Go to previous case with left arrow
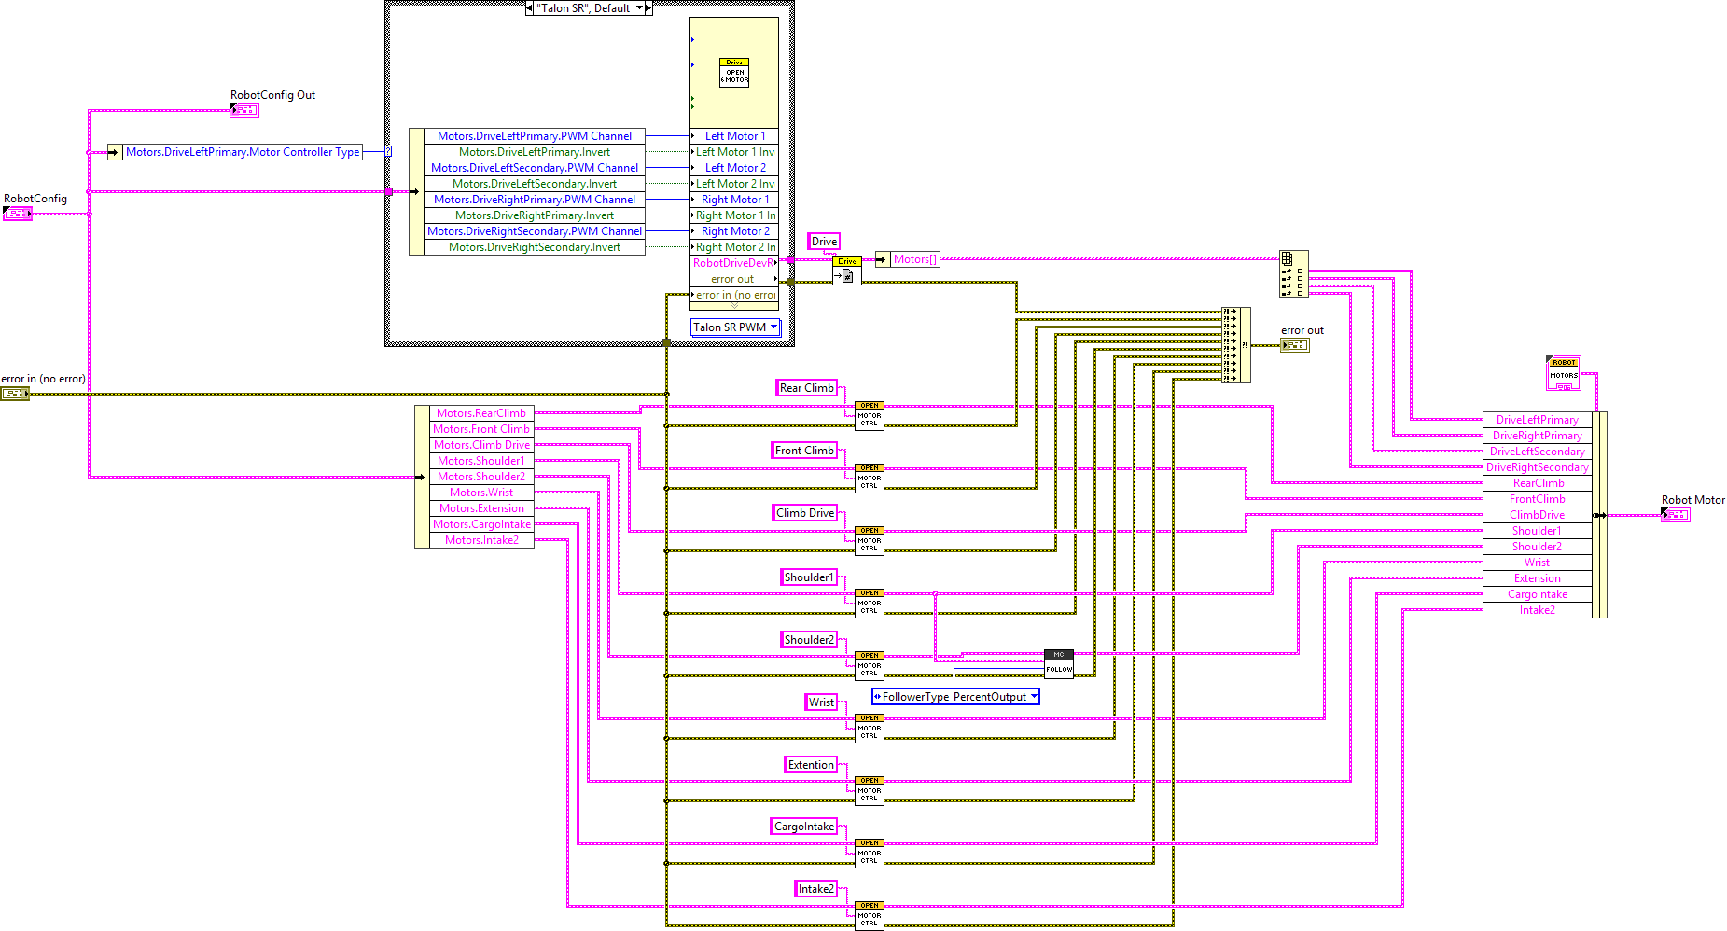The height and width of the screenshot is (931, 1727). pyautogui.click(x=530, y=8)
